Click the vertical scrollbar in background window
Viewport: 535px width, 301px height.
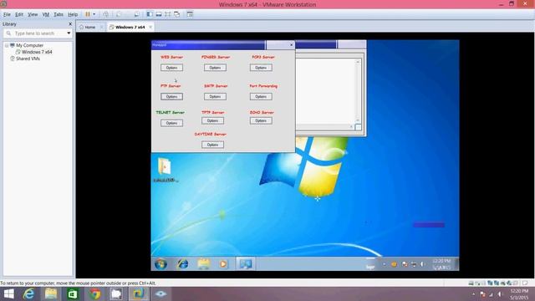[x=358, y=91]
